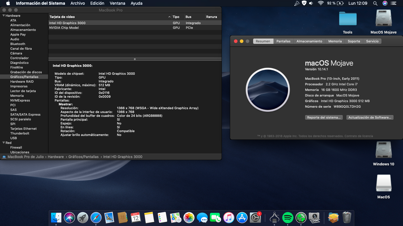Collapse the Hardware section in sidebar
Screen dimensions: 403x226
(x=4, y=16)
